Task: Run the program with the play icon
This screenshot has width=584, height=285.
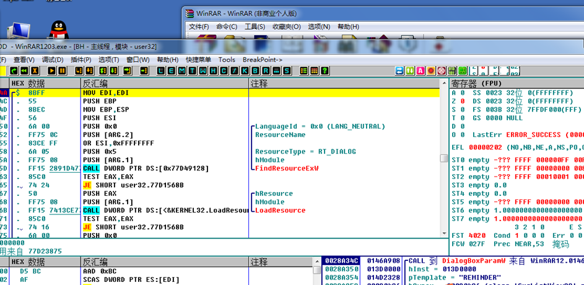Action: click(52, 71)
